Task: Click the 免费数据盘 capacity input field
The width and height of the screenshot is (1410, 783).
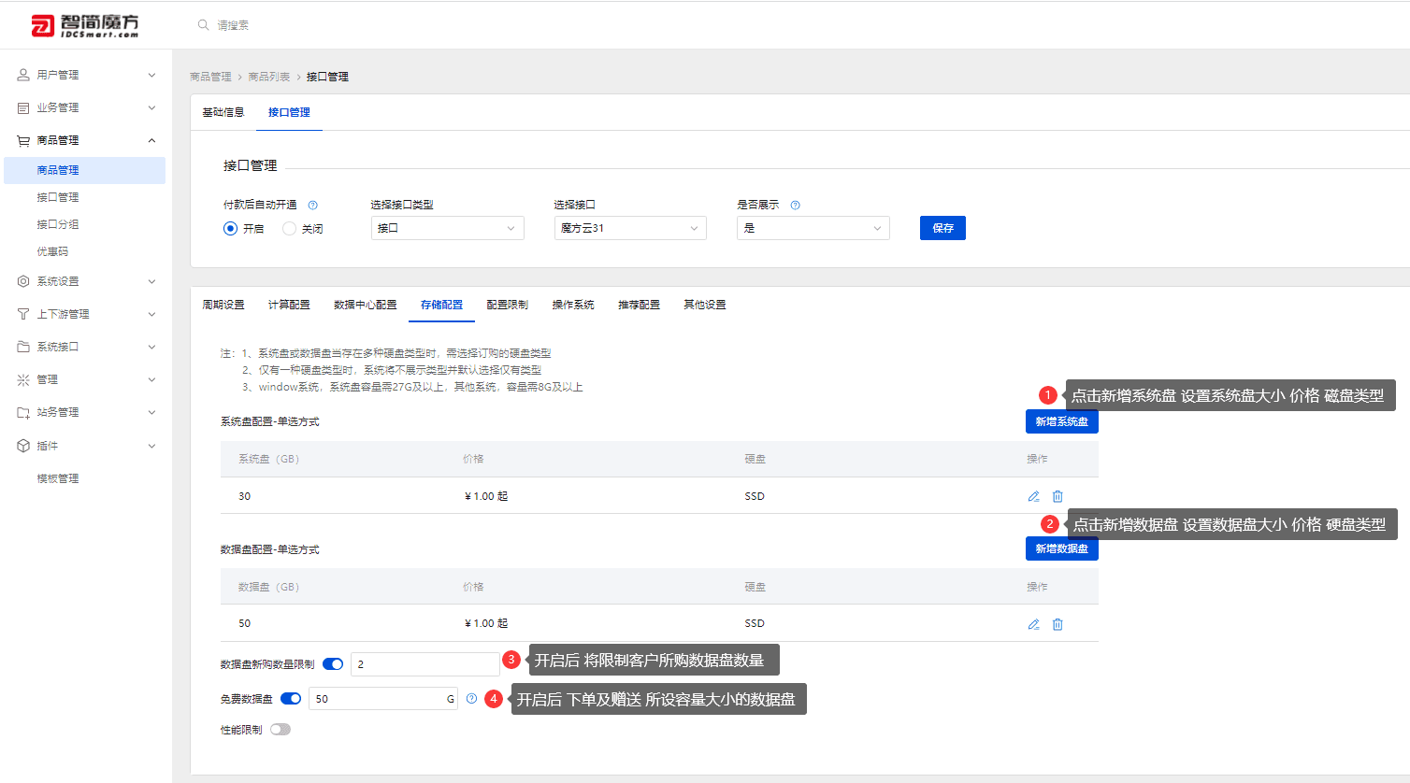Action: point(381,699)
